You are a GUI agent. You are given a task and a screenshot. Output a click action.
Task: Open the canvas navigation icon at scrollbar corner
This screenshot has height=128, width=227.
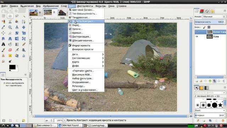pos(191,116)
